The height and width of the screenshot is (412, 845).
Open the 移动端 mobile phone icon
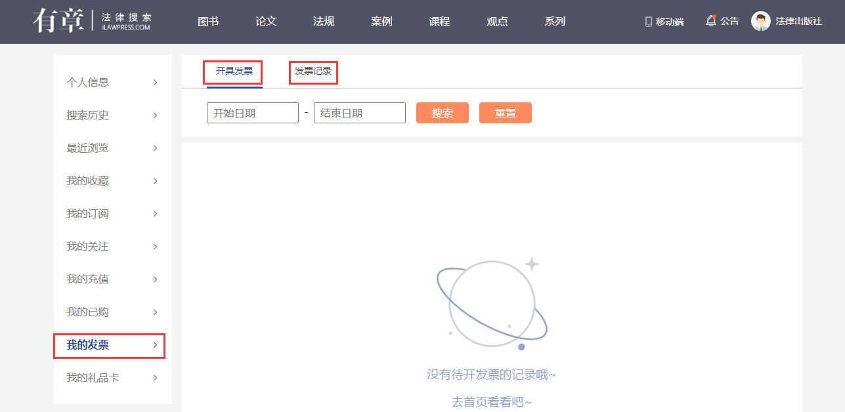click(649, 22)
